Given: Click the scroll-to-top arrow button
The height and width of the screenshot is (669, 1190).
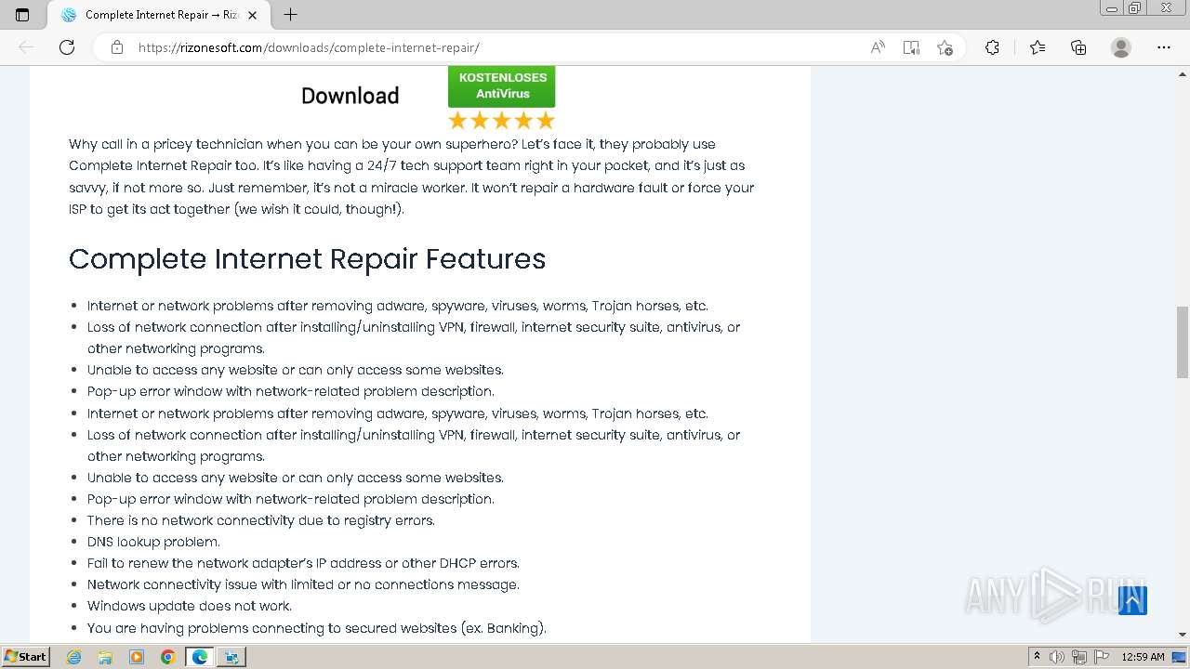Looking at the screenshot, I should pyautogui.click(x=1132, y=600).
